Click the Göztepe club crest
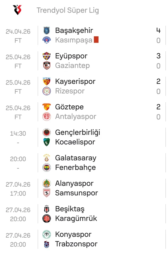This screenshot has width=168, height=257. (x=47, y=107)
